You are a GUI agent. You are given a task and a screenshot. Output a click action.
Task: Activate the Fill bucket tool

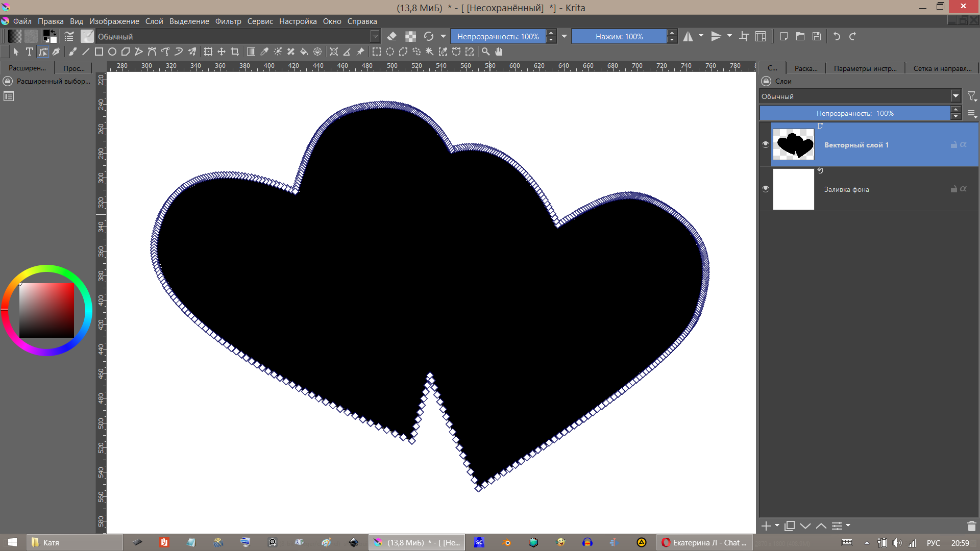304,52
